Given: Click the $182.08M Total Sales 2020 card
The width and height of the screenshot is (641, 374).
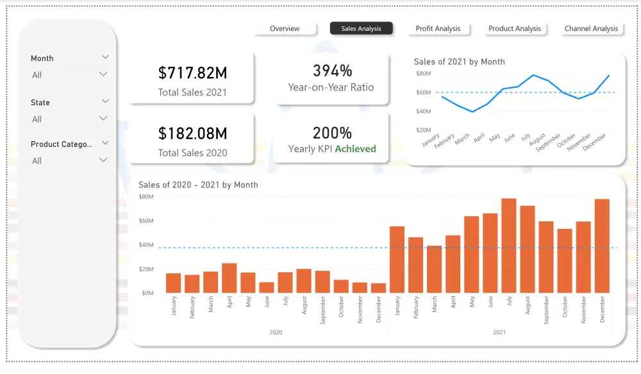Looking at the screenshot, I should click(192, 139).
